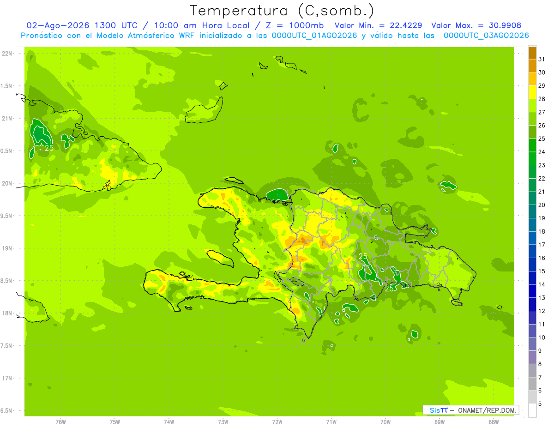Image resolution: width=554 pixels, height=428 pixels.
Task: Pick the legend color between 29 and 30
Action: click(532, 79)
